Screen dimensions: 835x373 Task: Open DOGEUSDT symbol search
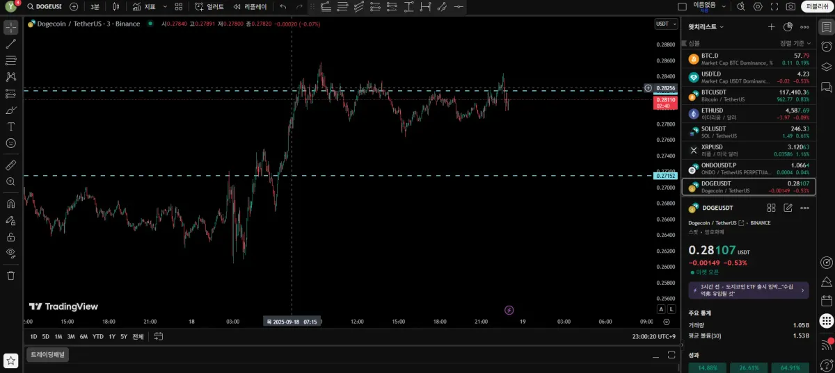pyautogui.click(x=43, y=6)
